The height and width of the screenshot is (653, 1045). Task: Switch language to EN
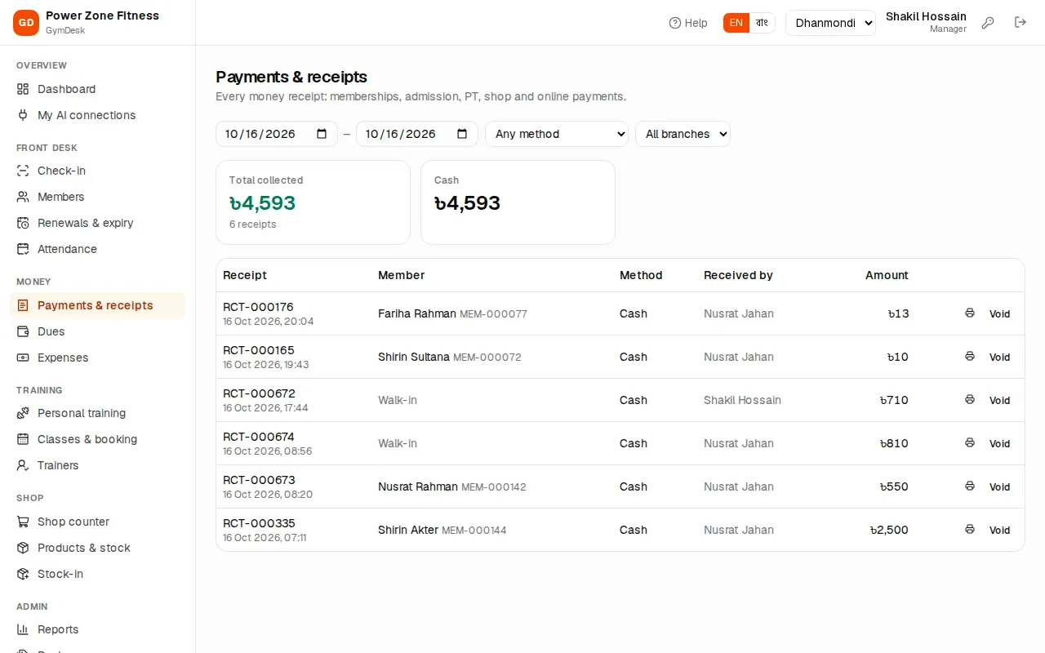coord(736,23)
